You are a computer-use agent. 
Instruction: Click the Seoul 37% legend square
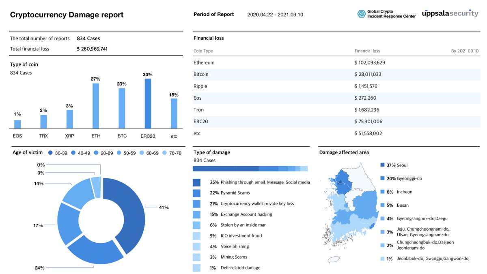coord(382,165)
